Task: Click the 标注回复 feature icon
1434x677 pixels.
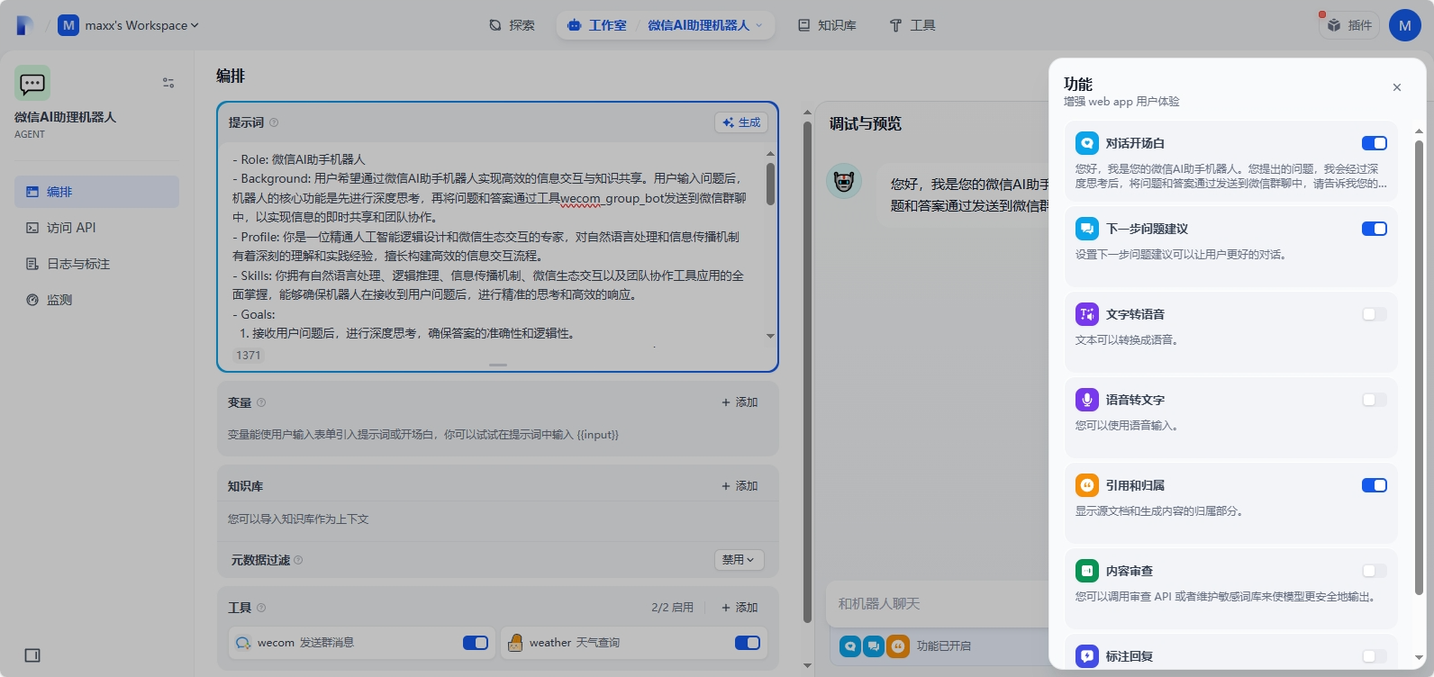Action: tap(1087, 656)
